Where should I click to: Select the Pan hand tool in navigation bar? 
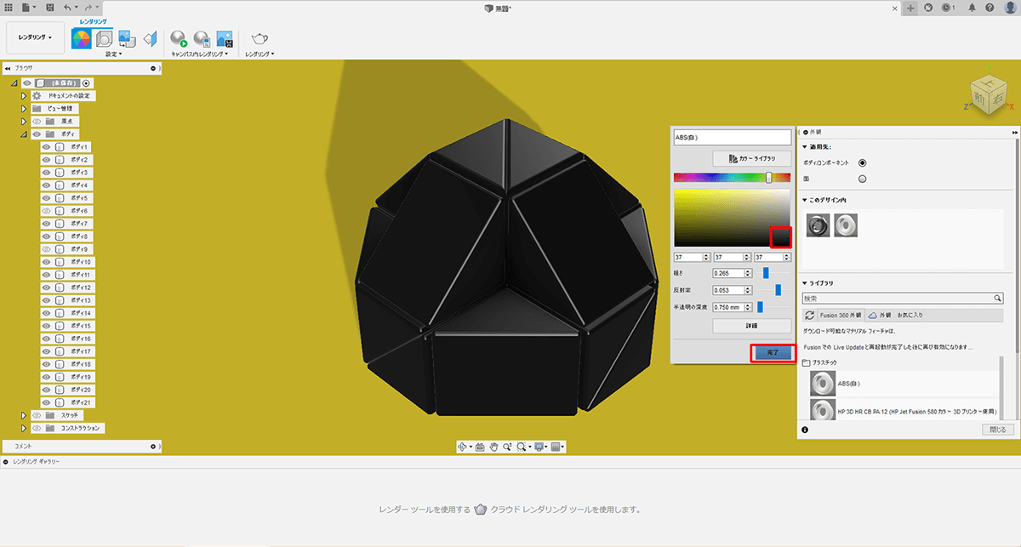(493, 446)
